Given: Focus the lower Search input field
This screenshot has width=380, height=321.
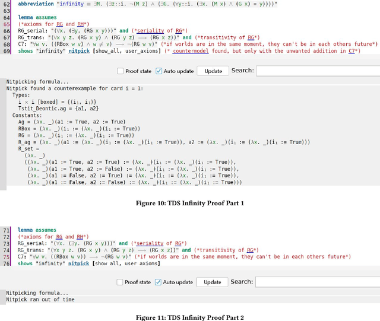Looking at the screenshot, I should click(x=317, y=282).
